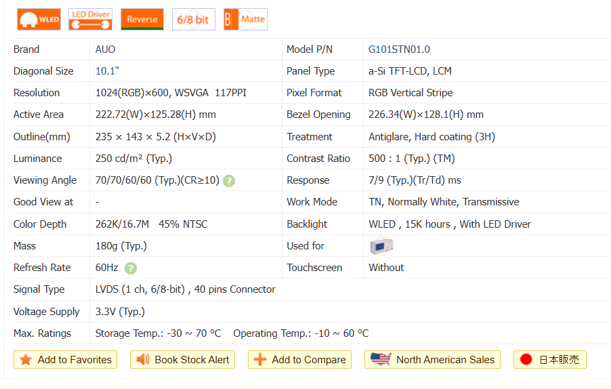Click the plus icon in Add to Compare

coord(259,360)
